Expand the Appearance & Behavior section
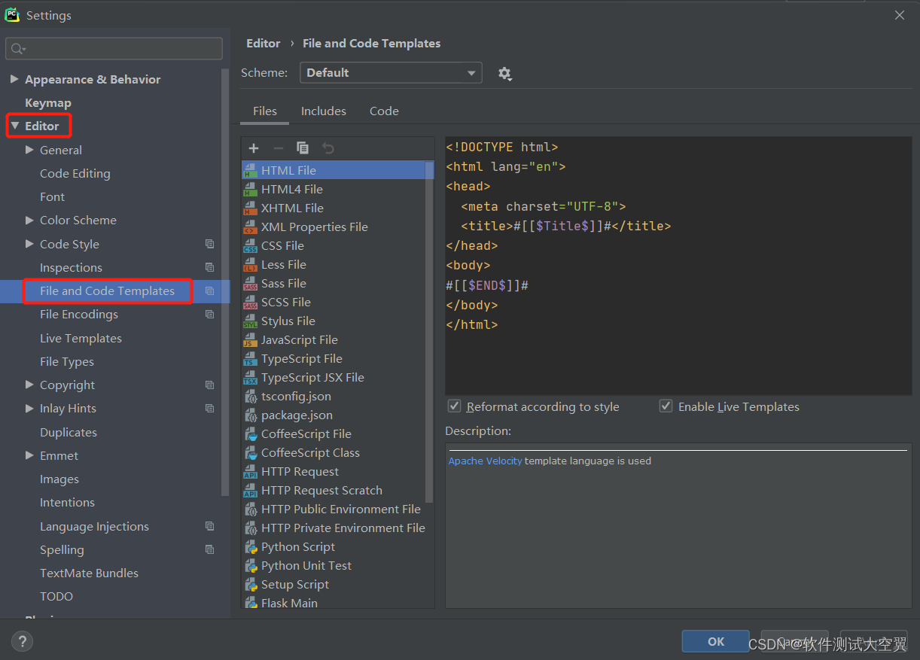The image size is (920, 660). [14, 79]
